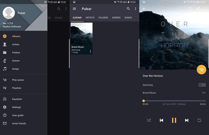The width and height of the screenshot is (209, 135).
Task: Click the image notification icon in the middle screen status bar
Action: (x=74, y=2)
